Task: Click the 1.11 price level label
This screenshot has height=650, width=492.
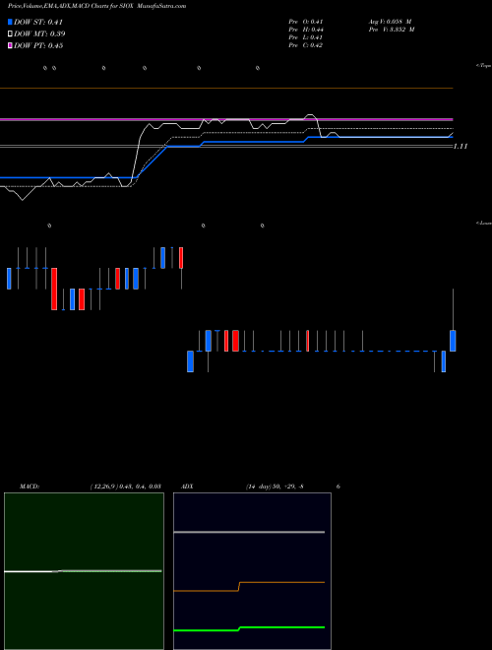Action: point(461,147)
